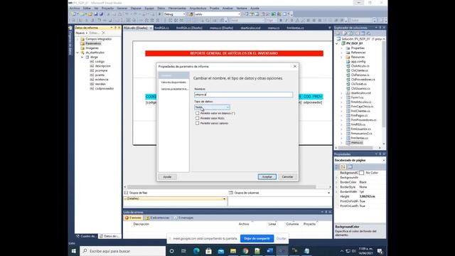Image resolution: width=455 pixels, height=256 pixels.
Task: Expand the Resources folder in solution explorer
Action: point(341,57)
